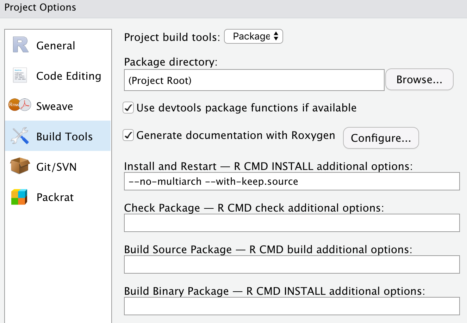Click the Check Package additional options field

292,223
